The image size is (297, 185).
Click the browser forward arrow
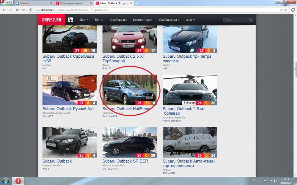[x=11, y=10]
